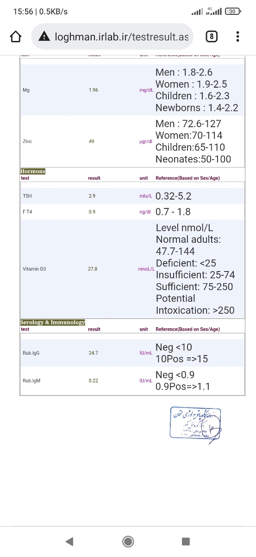256x557 pixels.
Task: Tap the Rub.IgM test name
Action: [31, 381]
